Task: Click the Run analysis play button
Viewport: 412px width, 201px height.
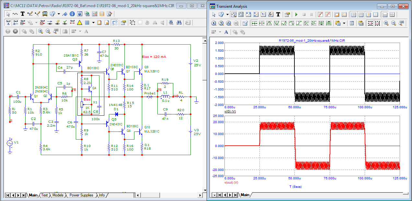Action: point(296,15)
